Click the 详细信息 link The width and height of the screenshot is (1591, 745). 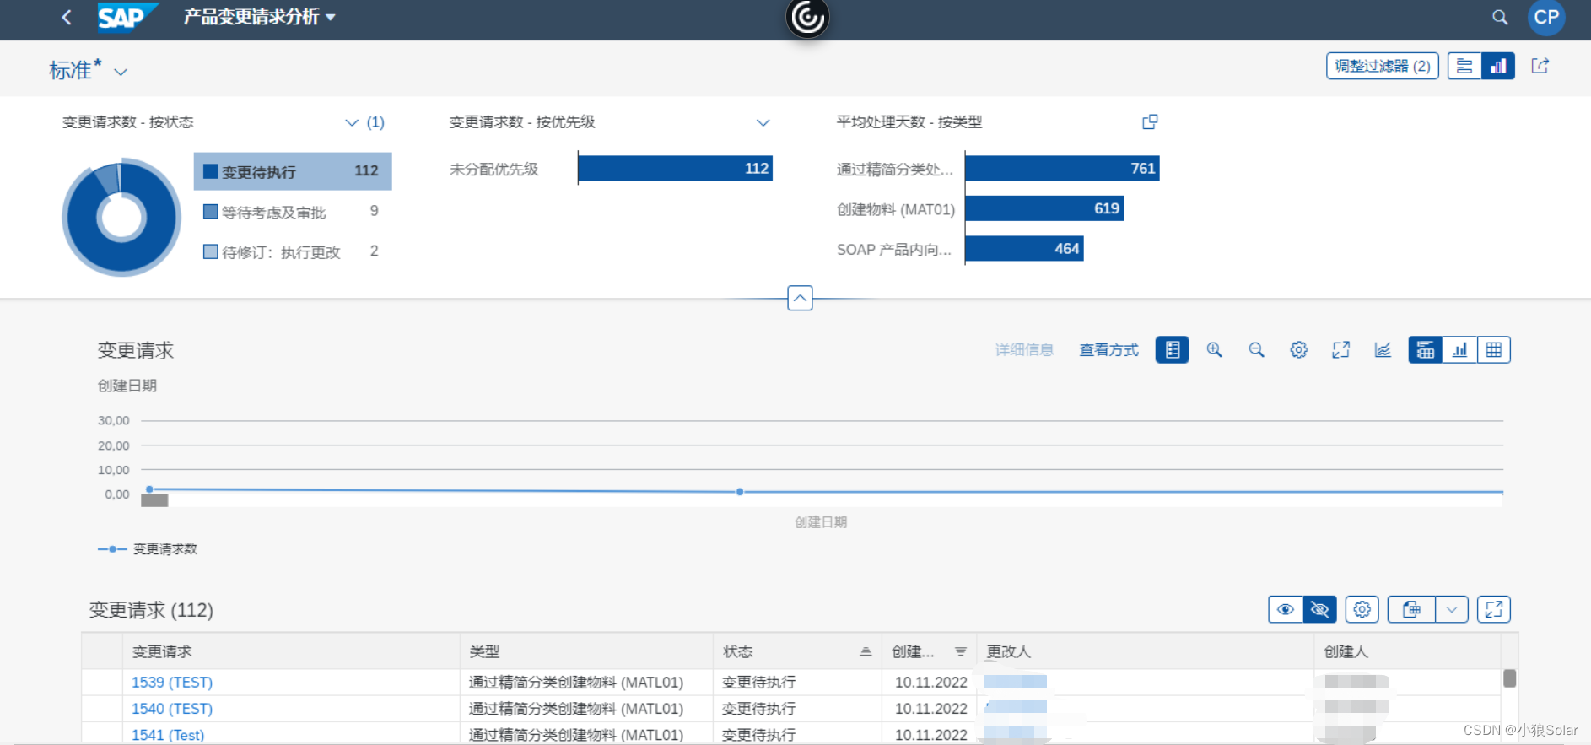click(x=1024, y=350)
